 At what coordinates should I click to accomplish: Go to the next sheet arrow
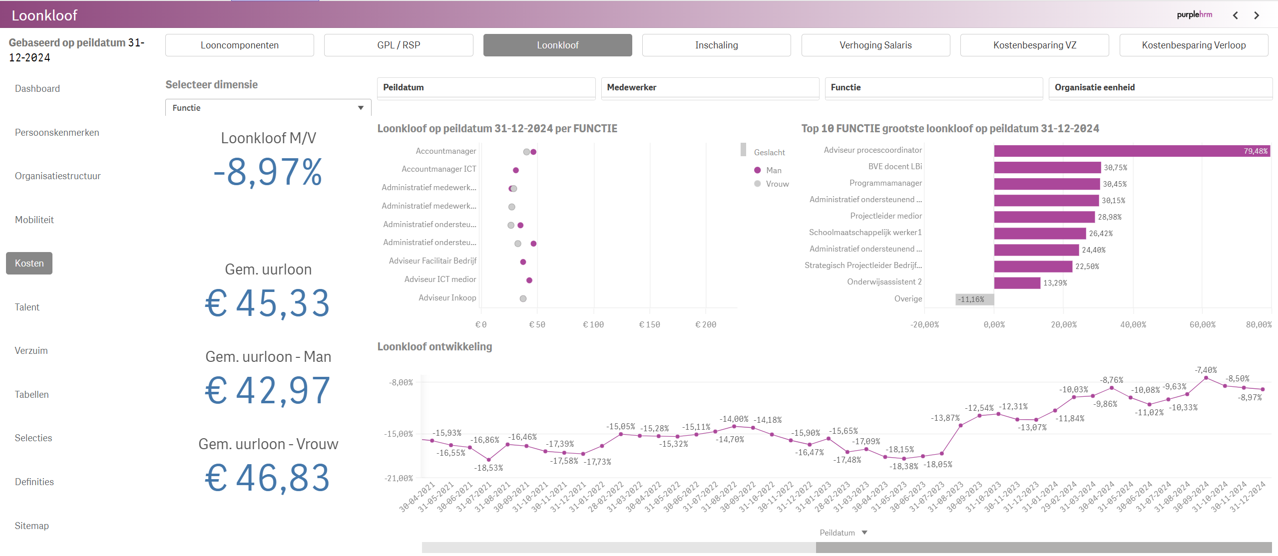click(1257, 15)
